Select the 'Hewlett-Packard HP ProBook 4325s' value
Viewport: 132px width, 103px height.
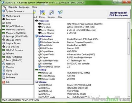83,39
